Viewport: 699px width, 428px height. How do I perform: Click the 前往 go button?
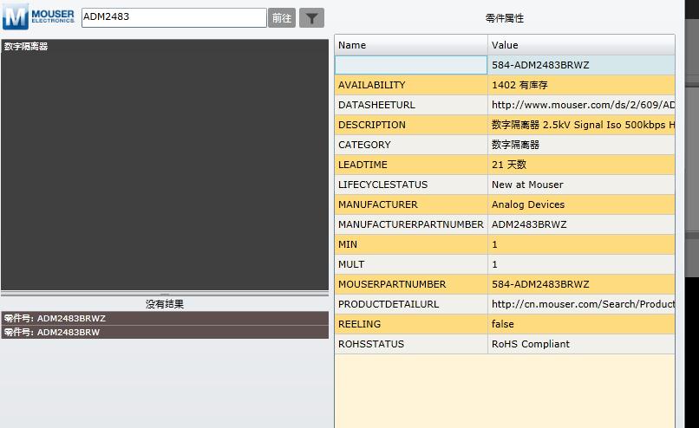(282, 18)
